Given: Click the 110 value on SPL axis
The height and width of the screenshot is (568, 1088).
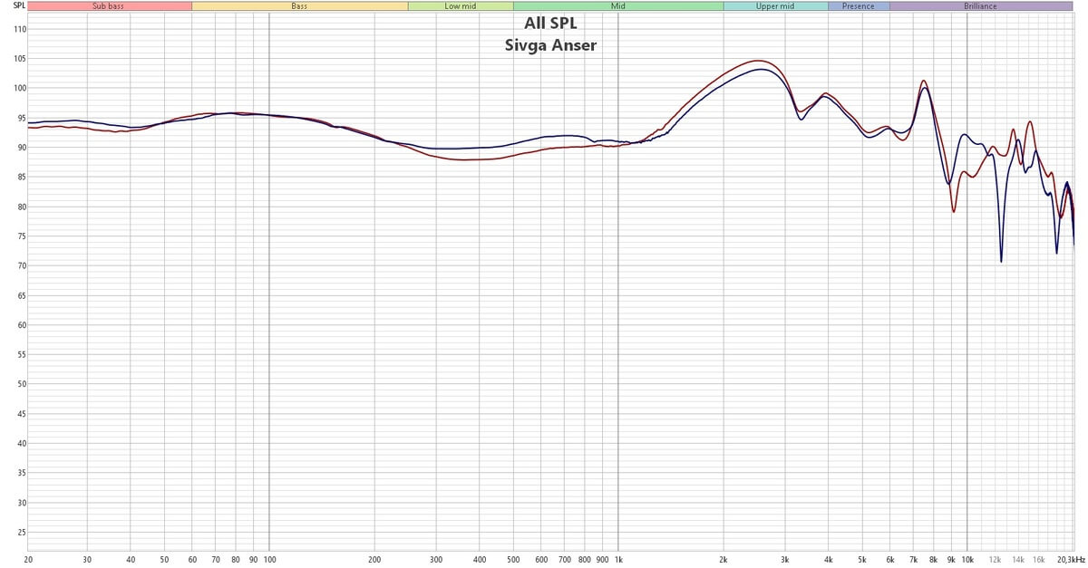Looking at the screenshot, I should tap(20, 29).
